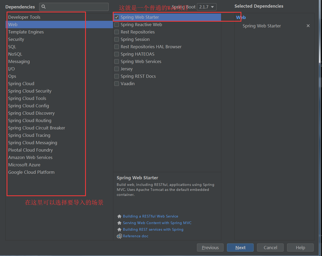Screen dimensions: 322x256
Task: Check the Spring REST Docs checkbox
Action: 117,76
